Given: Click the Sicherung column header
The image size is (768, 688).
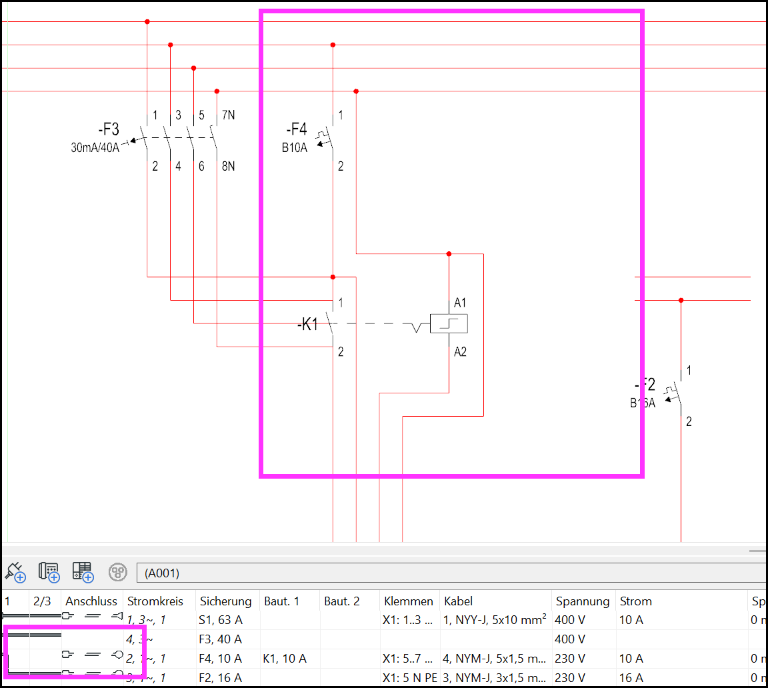Looking at the screenshot, I should tap(226, 601).
